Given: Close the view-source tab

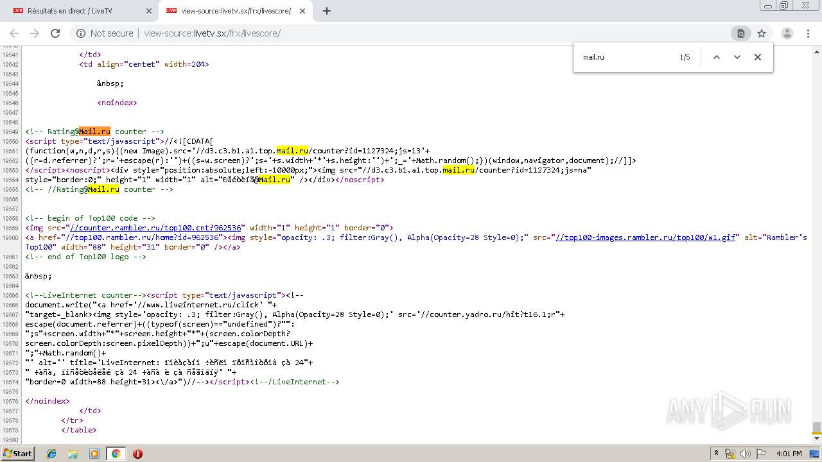Looking at the screenshot, I should coord(301,11).
